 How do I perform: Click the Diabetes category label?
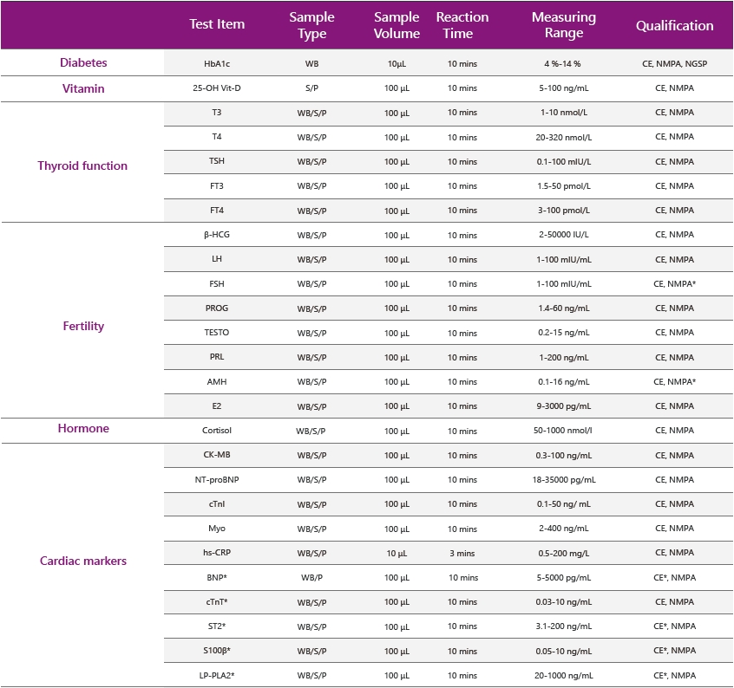pos(83,63)
